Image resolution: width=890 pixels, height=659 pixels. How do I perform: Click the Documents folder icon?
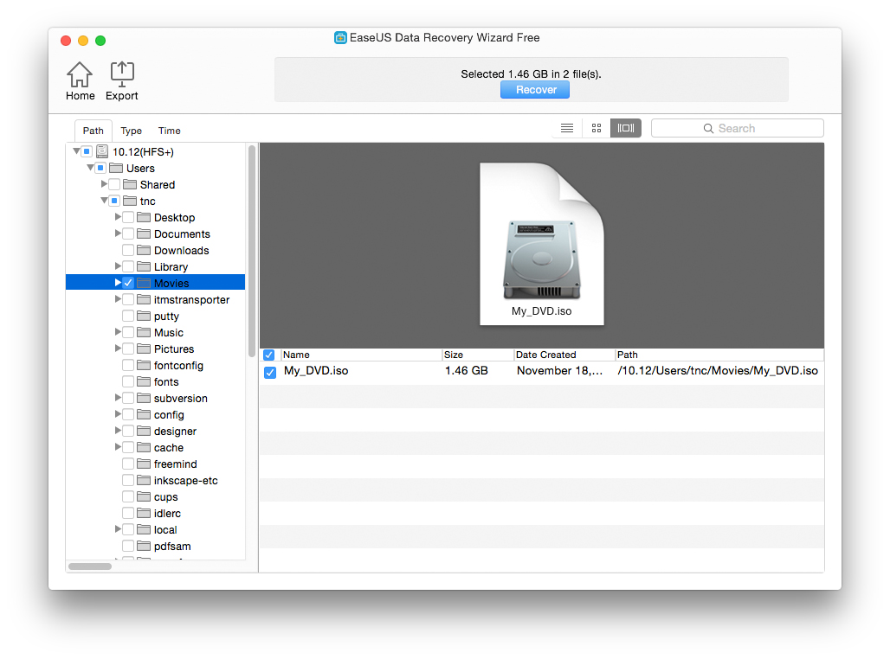144,234
